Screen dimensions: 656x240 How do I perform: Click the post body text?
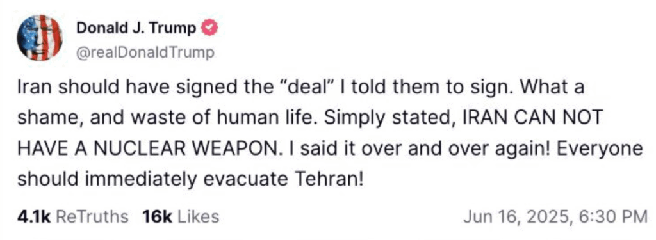(330, 134)
